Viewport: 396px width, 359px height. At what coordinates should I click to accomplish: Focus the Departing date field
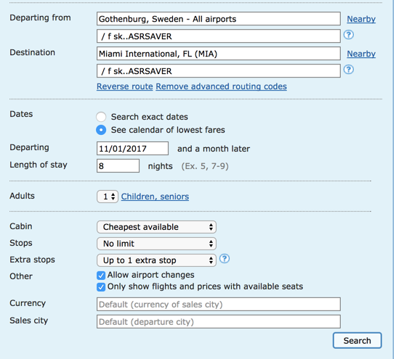(x=132, y=149)
